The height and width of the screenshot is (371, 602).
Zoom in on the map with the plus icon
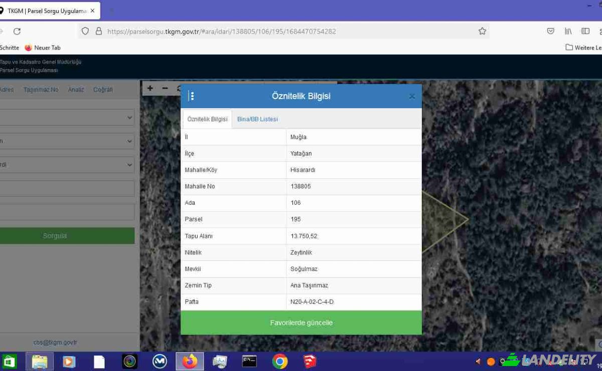pos(150,88)
